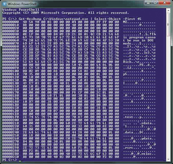Click the offset 00000040 row label
The image size is (173, 164).
pos(11,34)
